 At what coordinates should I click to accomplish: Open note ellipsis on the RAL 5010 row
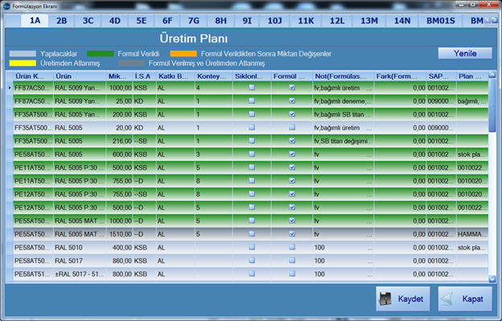click(x=370, y=249)
